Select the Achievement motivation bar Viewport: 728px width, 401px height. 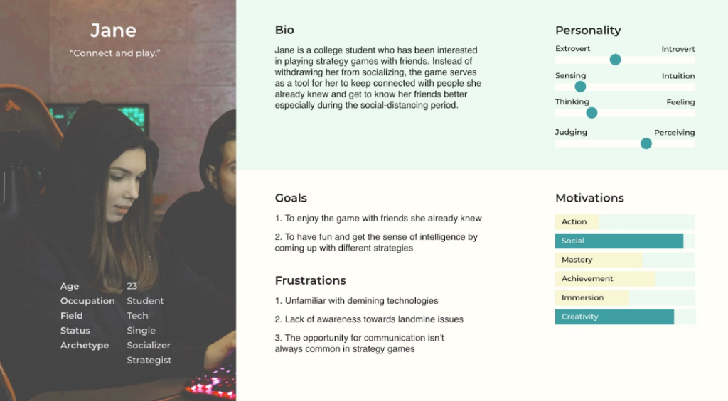(x=625, y=279)
